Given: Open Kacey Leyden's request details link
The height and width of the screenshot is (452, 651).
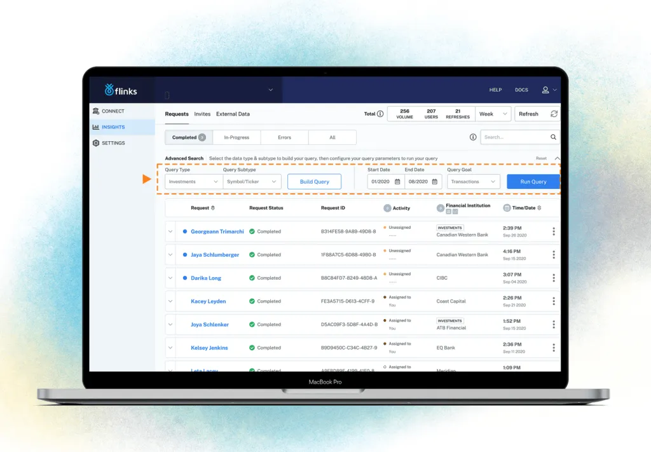Looking at the screenshot, I should (208, 301).
